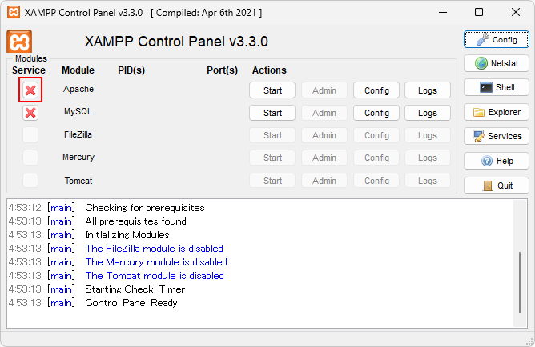
Task: Click the title bar XAMPP icon
Action: point(13,13)
